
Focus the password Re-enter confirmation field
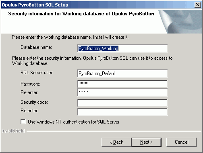pyautogui.click(x=122, y=92)
